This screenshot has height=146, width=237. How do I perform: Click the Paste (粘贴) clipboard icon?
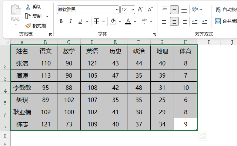point(16,10)
